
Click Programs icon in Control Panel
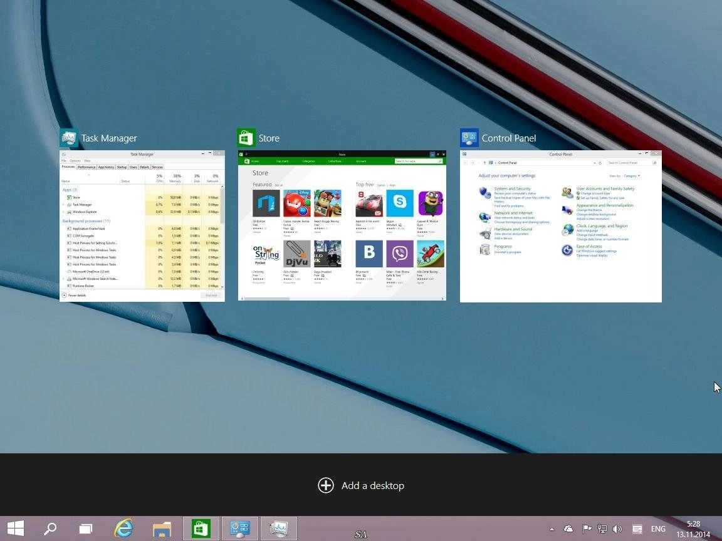[485, 249]
